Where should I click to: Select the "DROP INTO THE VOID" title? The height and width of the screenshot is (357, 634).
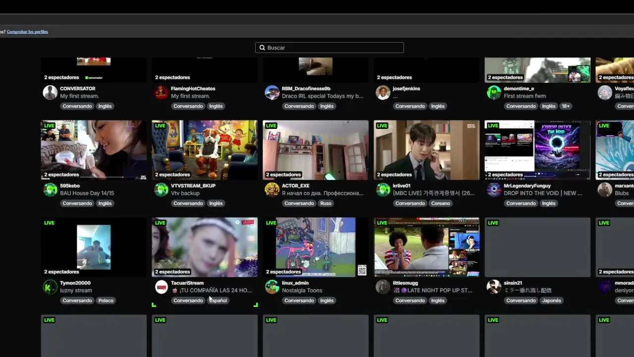pos(543,193)
